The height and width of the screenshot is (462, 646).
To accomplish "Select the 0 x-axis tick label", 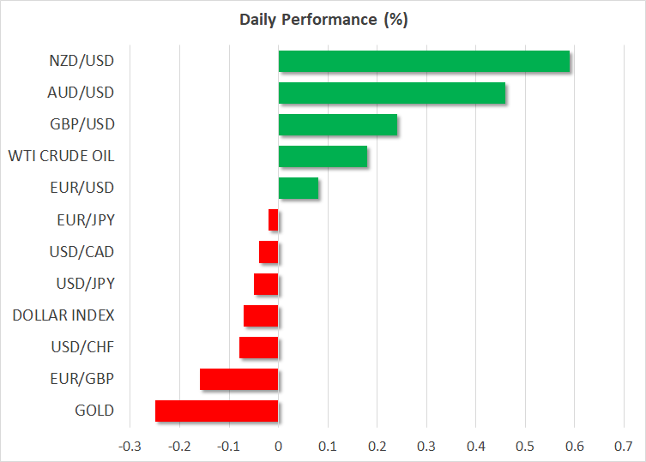I will [278, 446].
